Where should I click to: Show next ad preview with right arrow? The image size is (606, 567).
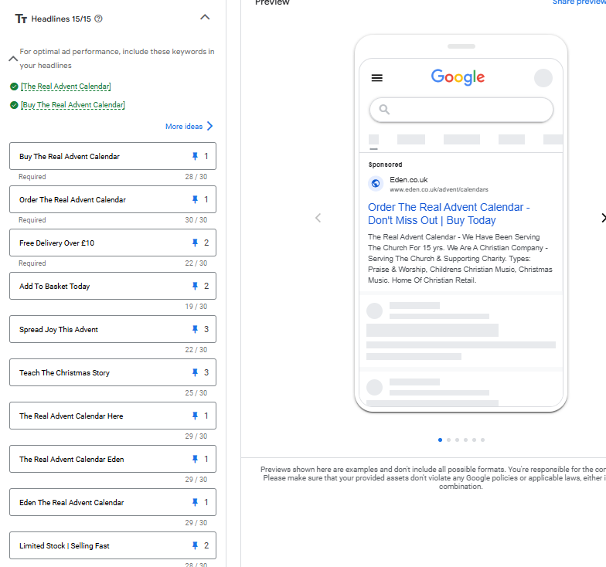pos(603,218)
